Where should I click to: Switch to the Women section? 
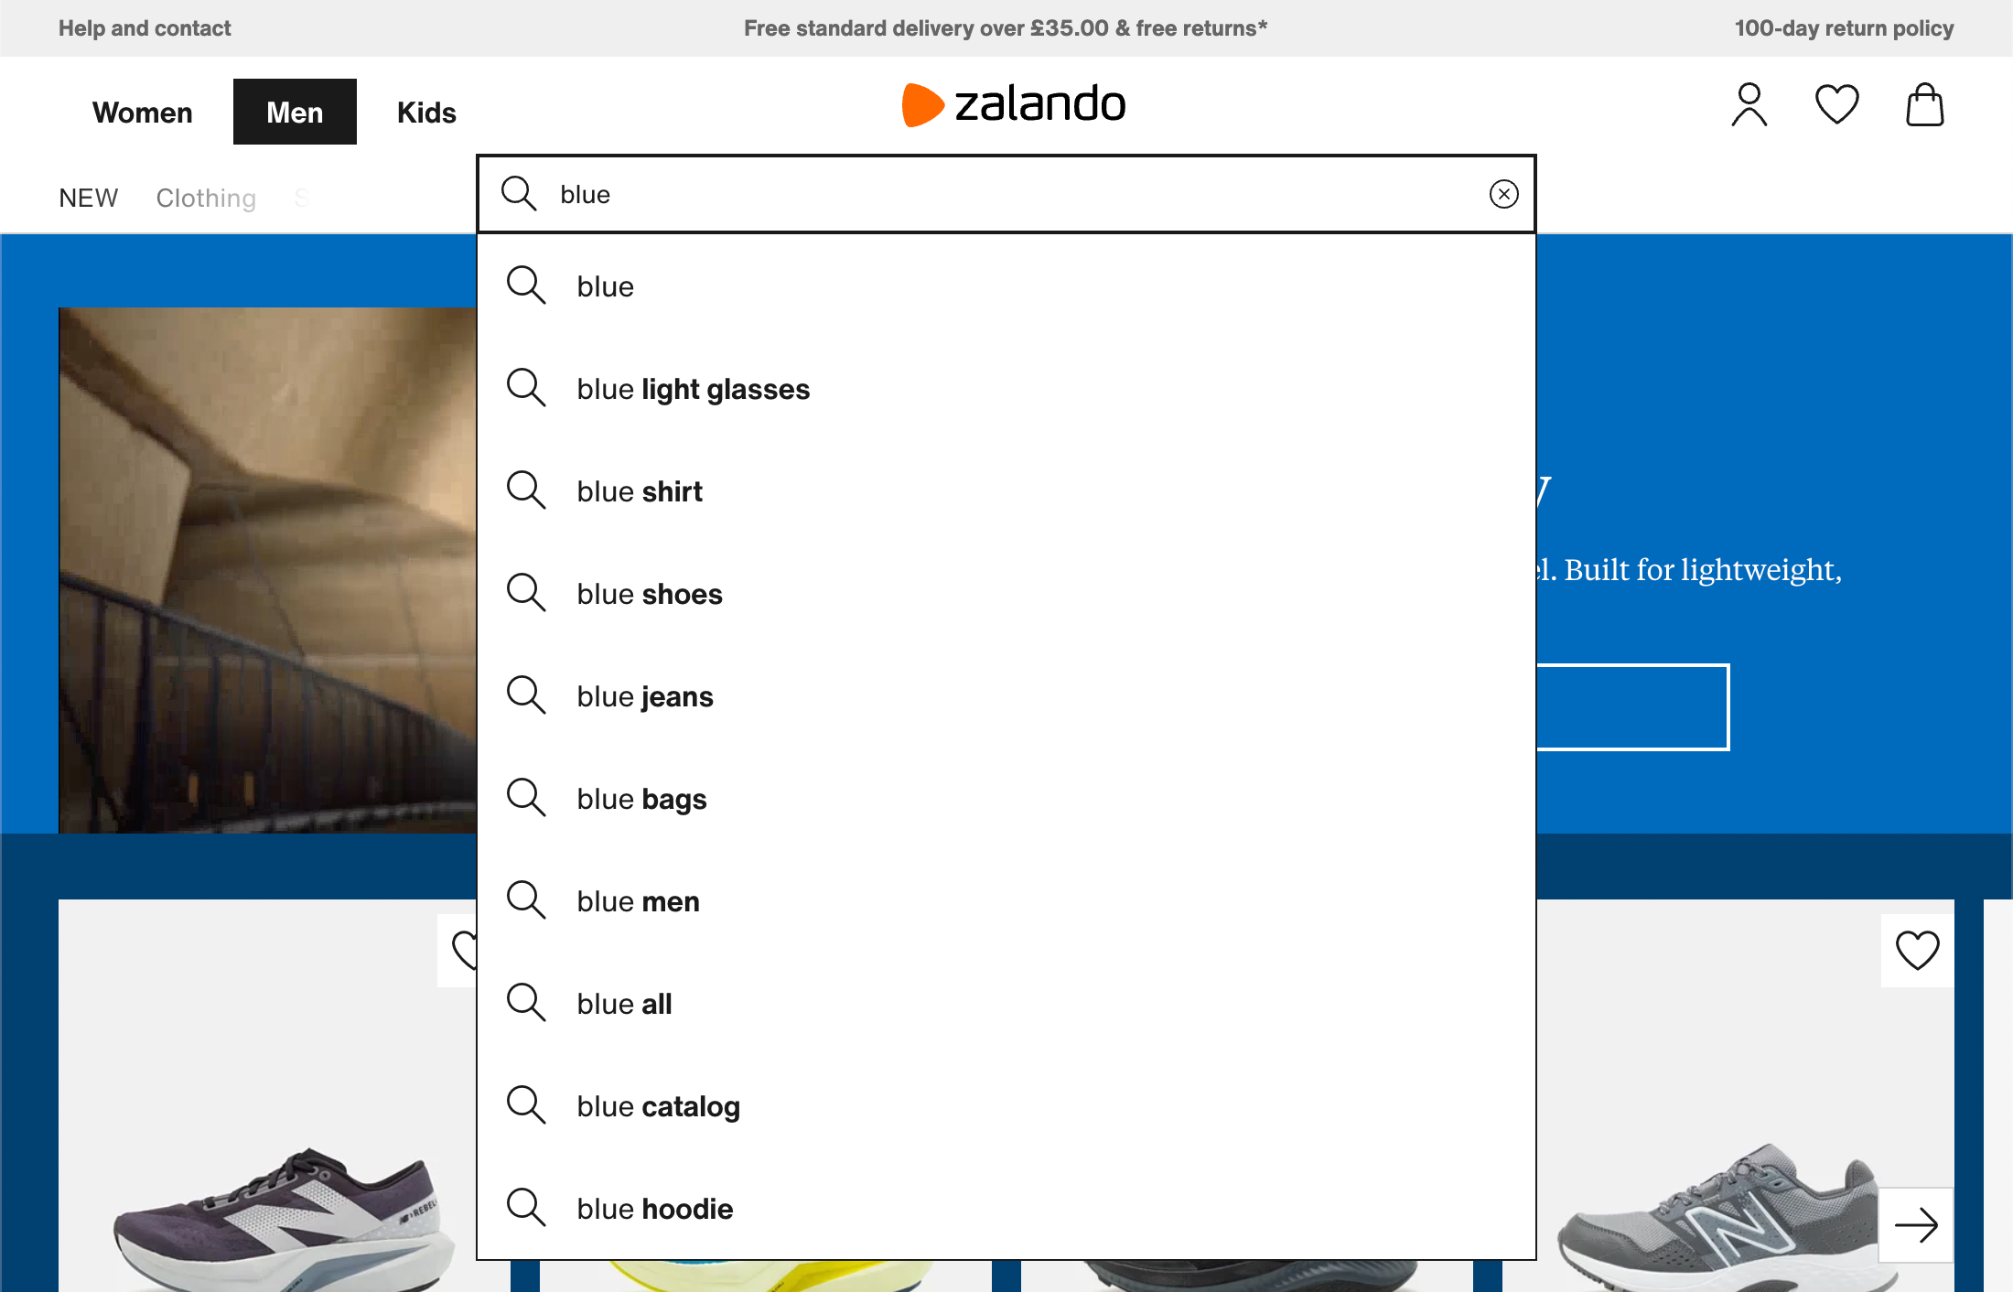[x=142, y=112]
